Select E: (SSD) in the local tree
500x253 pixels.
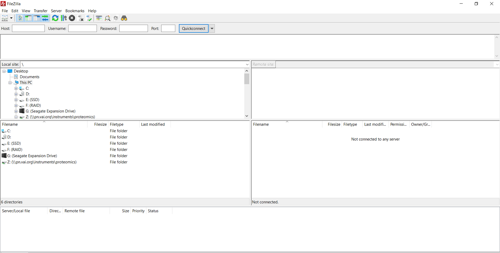[33, 100]
